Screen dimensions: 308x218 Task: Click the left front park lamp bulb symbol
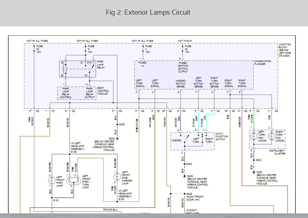click(52, 181)
